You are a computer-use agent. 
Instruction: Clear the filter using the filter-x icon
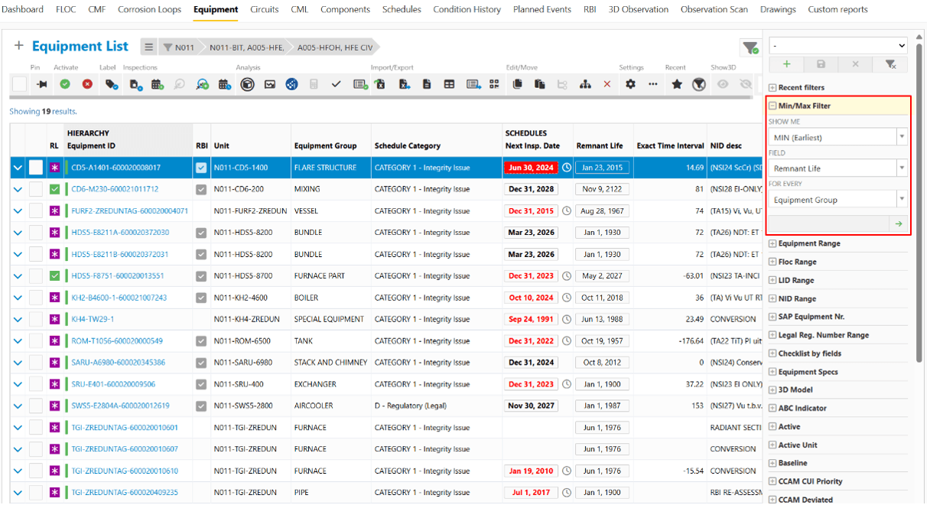coord(889,64)
